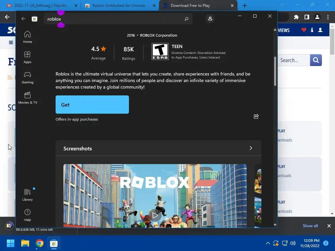Viewport: 335px width, 251px height.
Task: Click the 85K Ratings text
Action: point(129,53)
